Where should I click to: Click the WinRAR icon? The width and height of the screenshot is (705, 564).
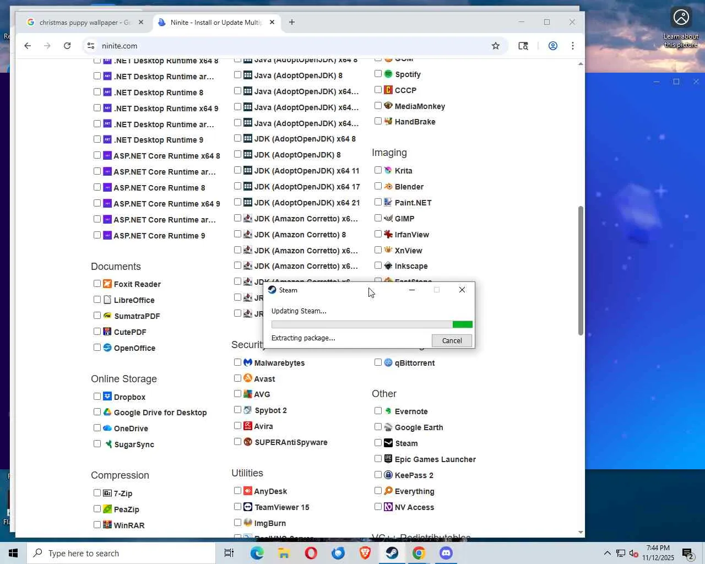(107, 525)
